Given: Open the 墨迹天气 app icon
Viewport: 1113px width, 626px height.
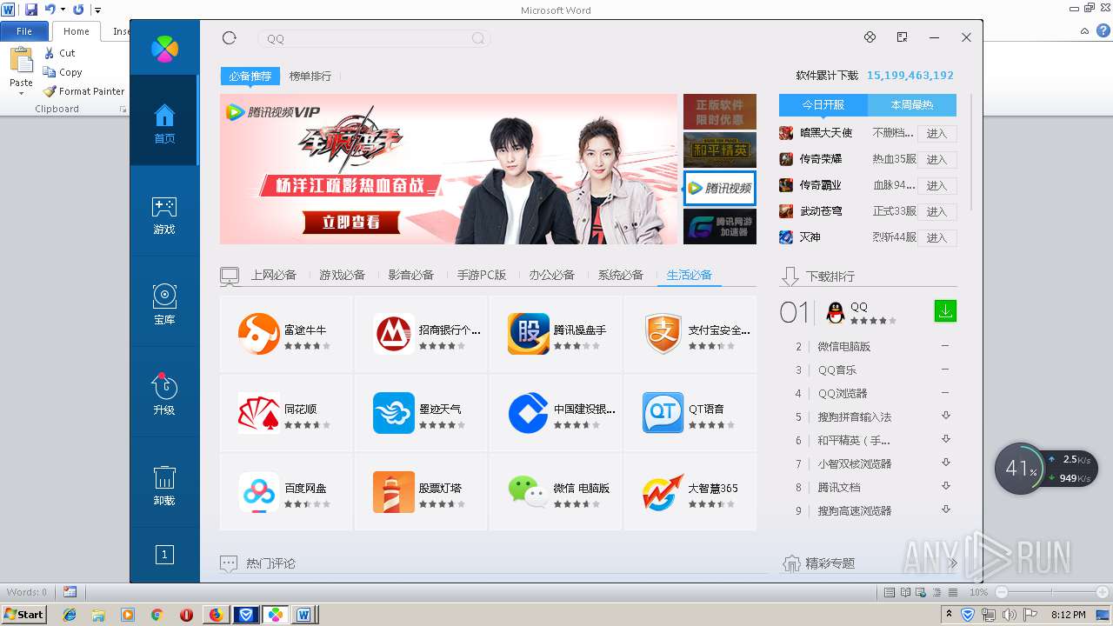Looking at the screenshot, I should 393,413.
